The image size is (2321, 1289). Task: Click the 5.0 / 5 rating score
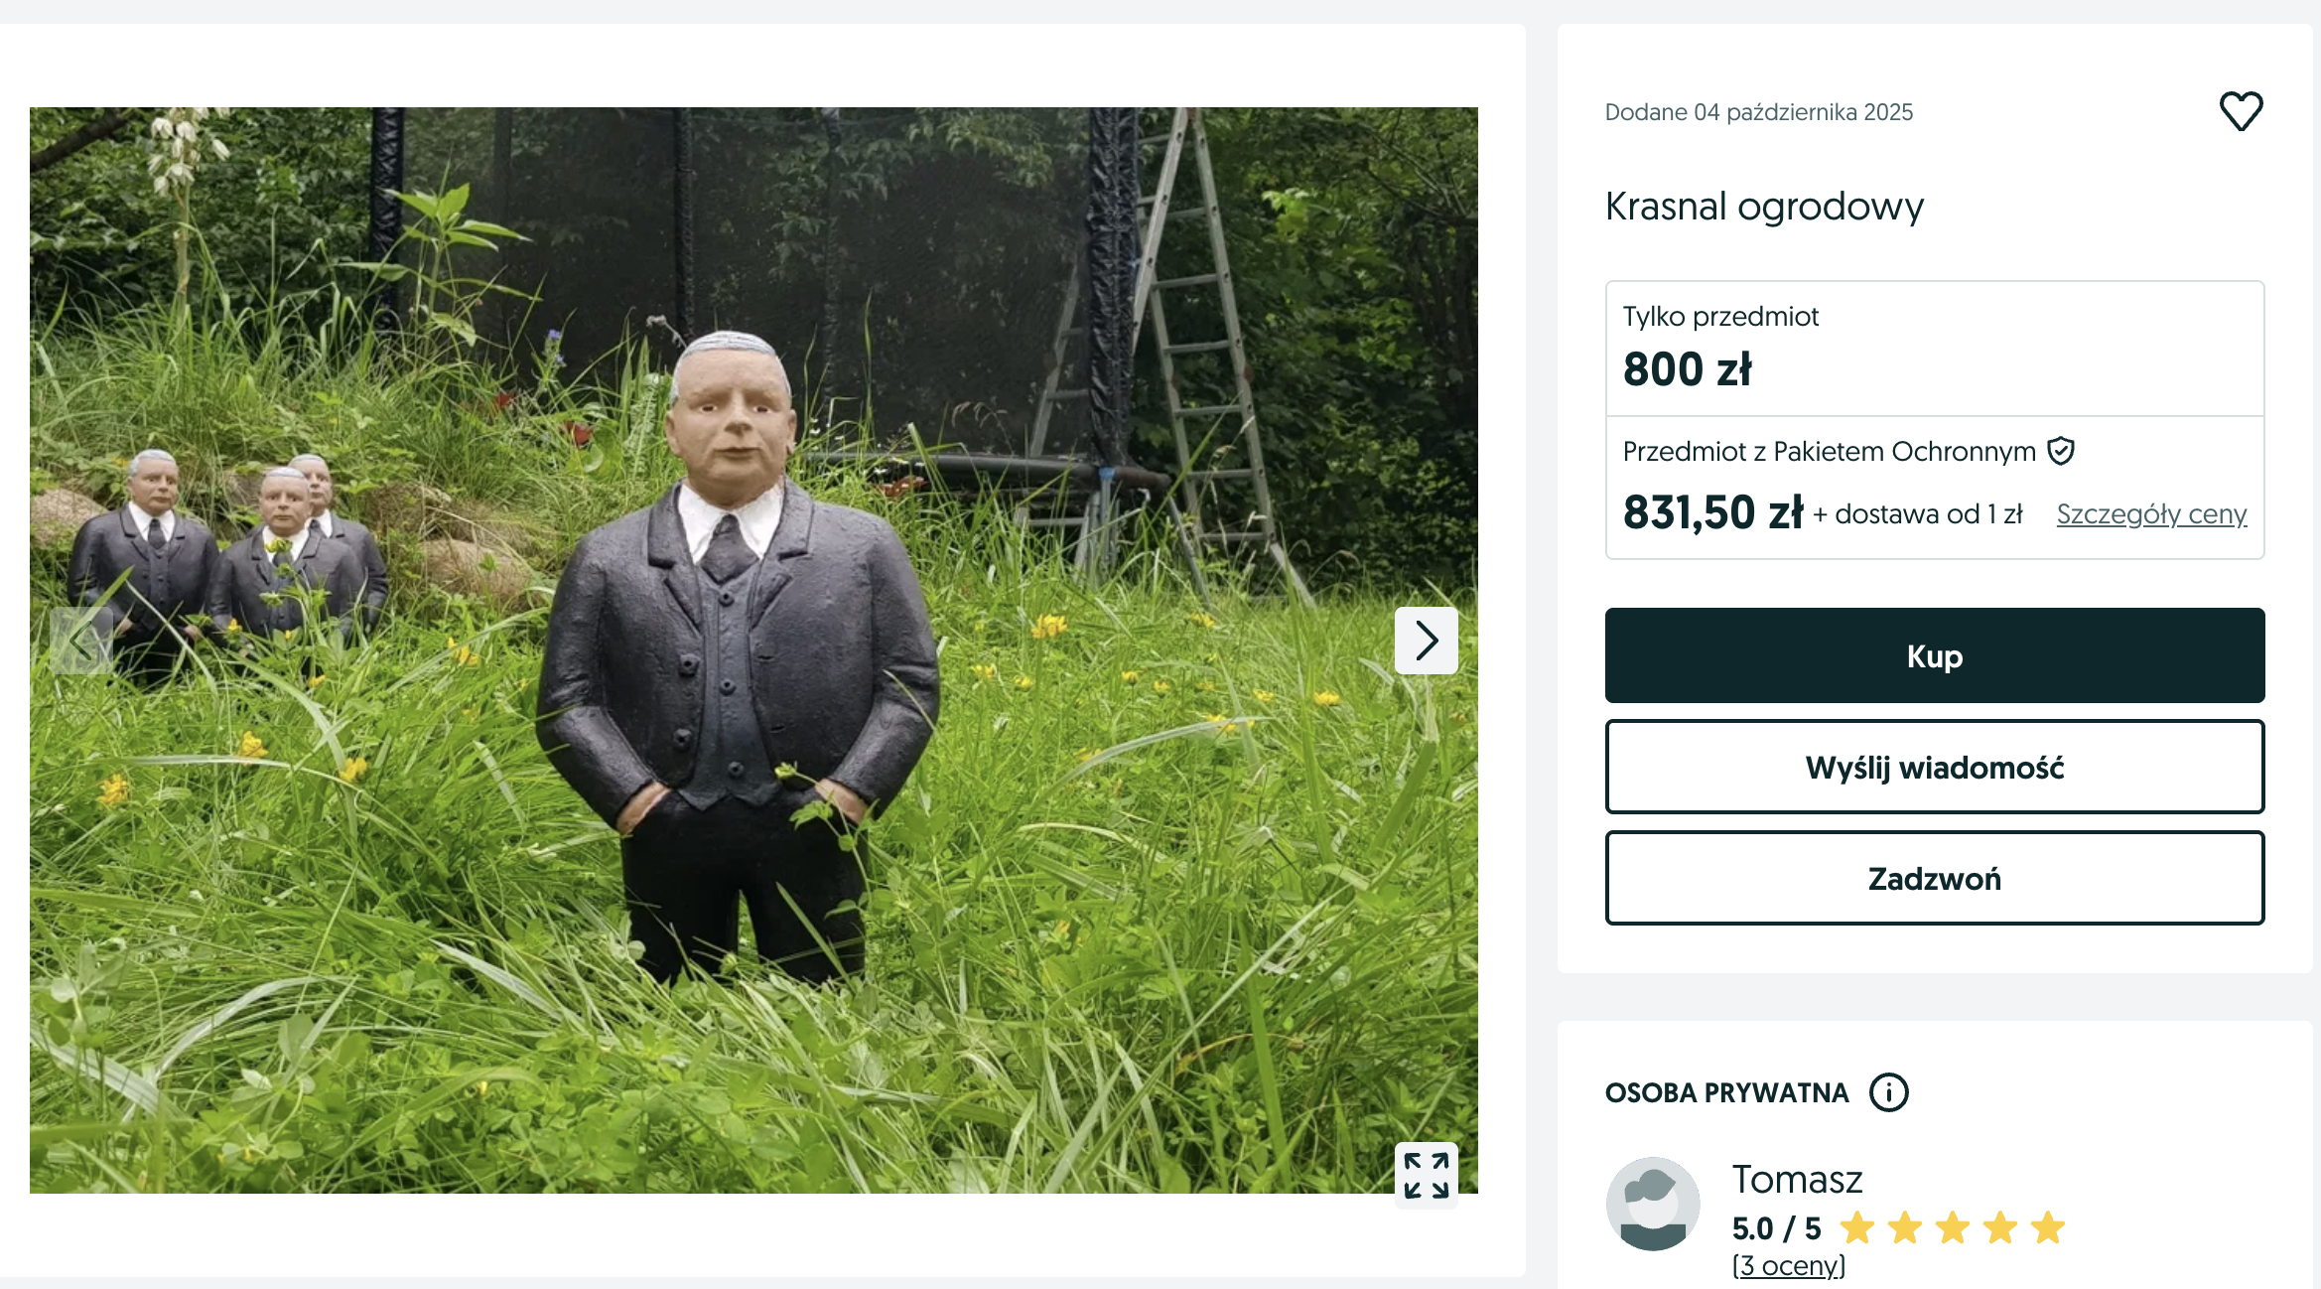click(1776, 1228)
